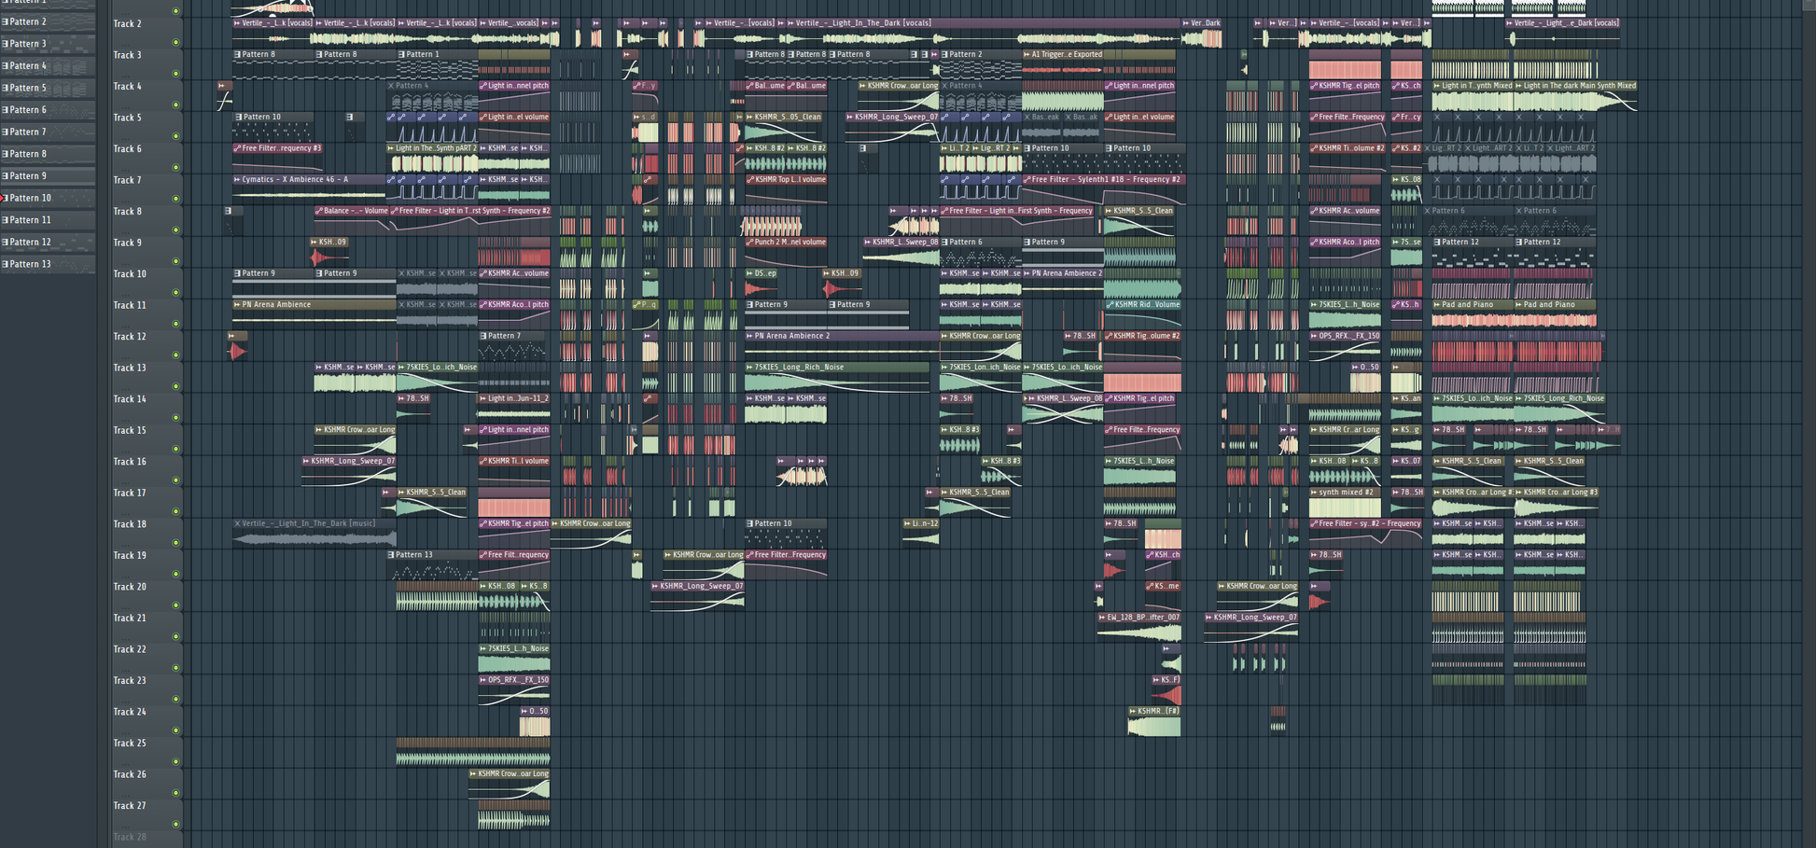Click the pattern icon beside Pattern 4 in picker

tap(6, 66)
